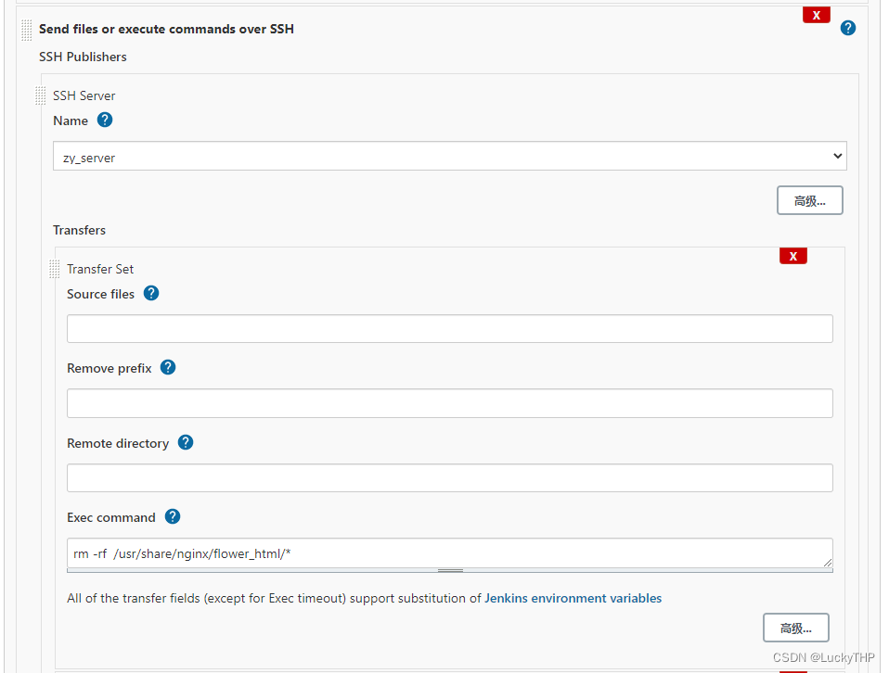Open help for Remote directory field
This screenshot has width=889, height=673.
click(x=186, y=442)
